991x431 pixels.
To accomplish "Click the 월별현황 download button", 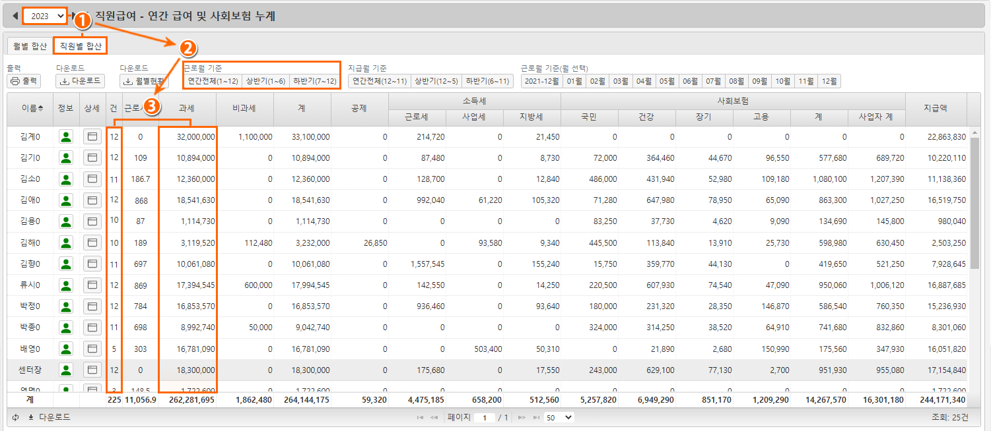I will click(x=145, y=81).
